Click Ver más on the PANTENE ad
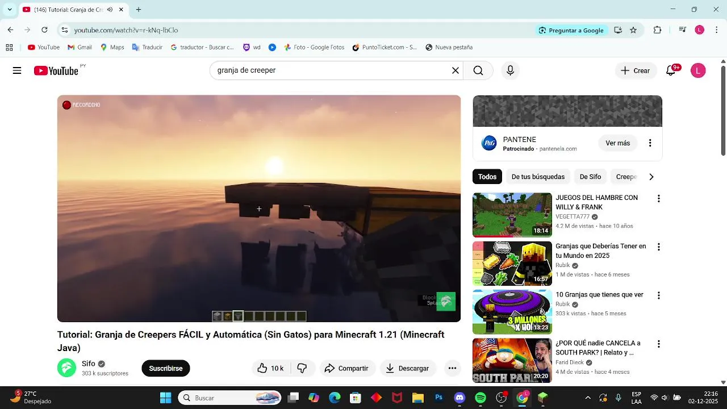The width and height of the screenshot is (727, 409). coord(618,143)
